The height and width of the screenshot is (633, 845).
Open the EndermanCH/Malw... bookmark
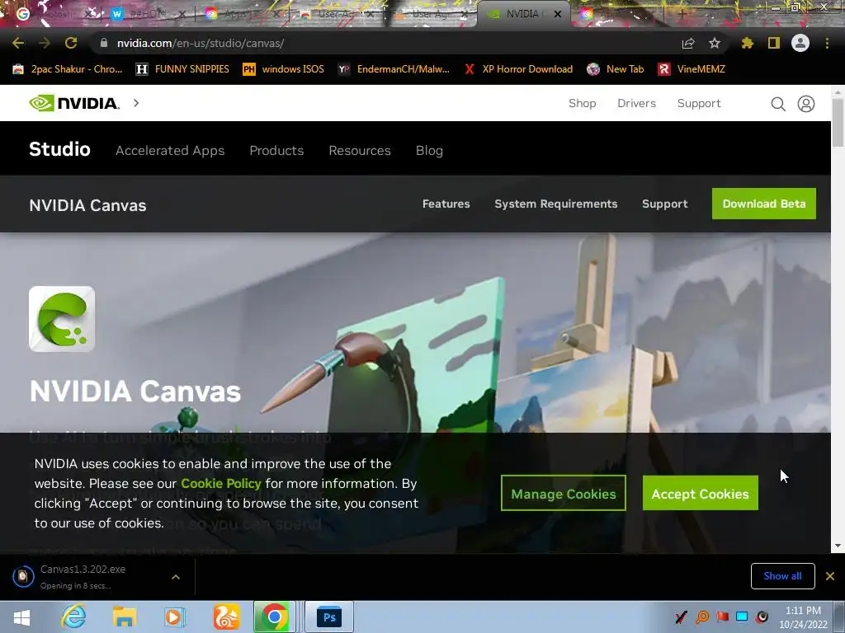tap(394, 69)
